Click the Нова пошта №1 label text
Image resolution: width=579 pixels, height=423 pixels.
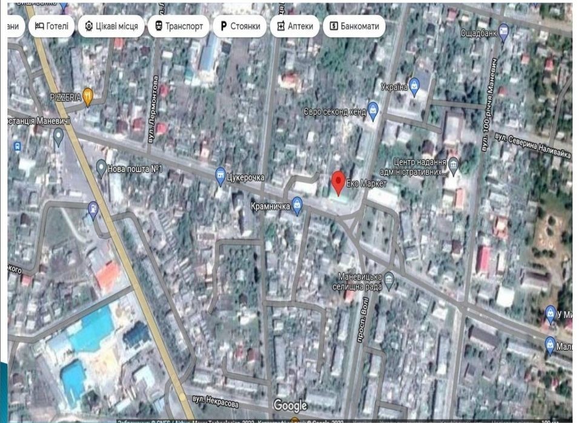135,169
